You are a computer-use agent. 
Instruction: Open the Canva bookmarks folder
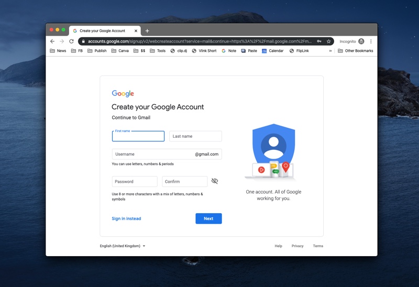coord(120,50)
